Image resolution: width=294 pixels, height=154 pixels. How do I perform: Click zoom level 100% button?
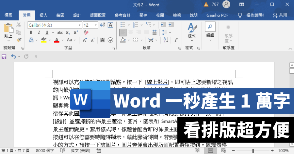(x=283, y=150)
